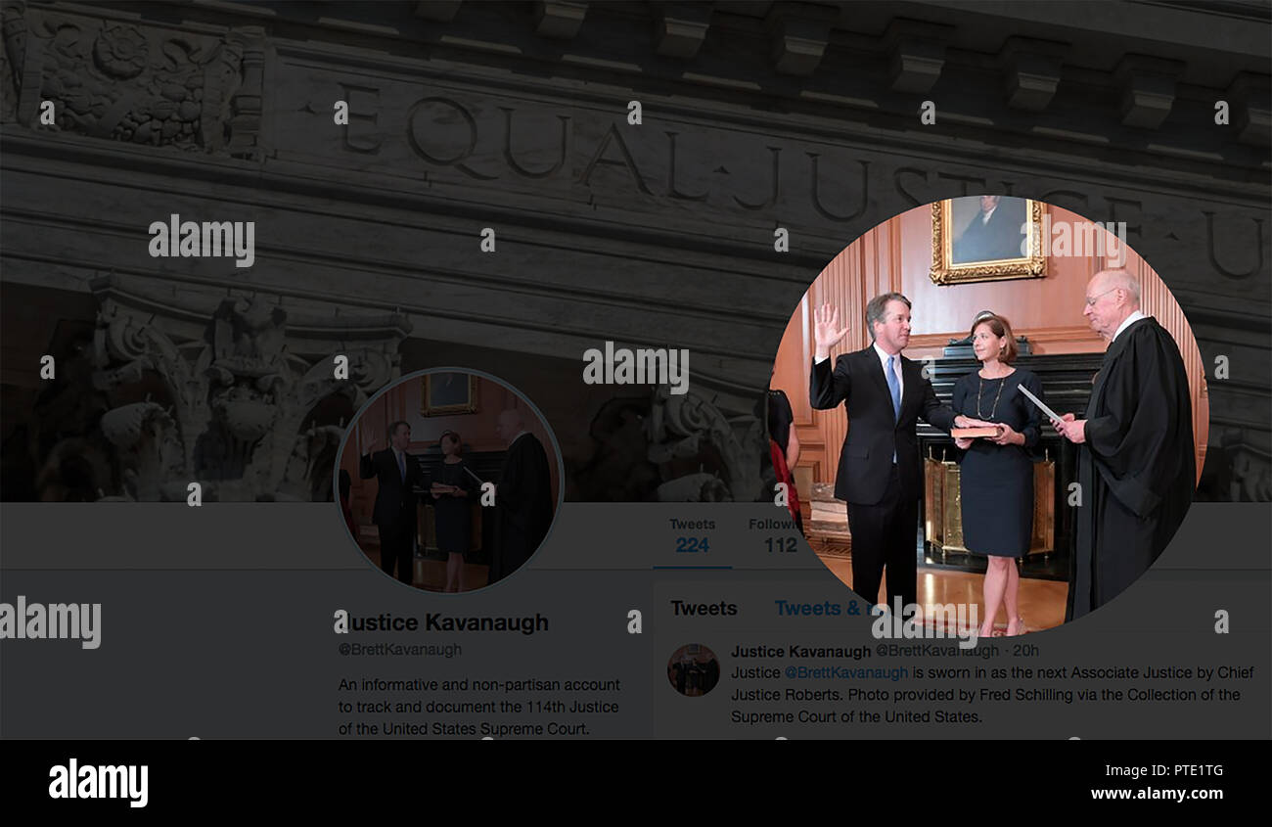Viewport: 1272px width, 827px height.
Task: Click the alamy logo in the black footer bar
Action: [x=98, y=783]
